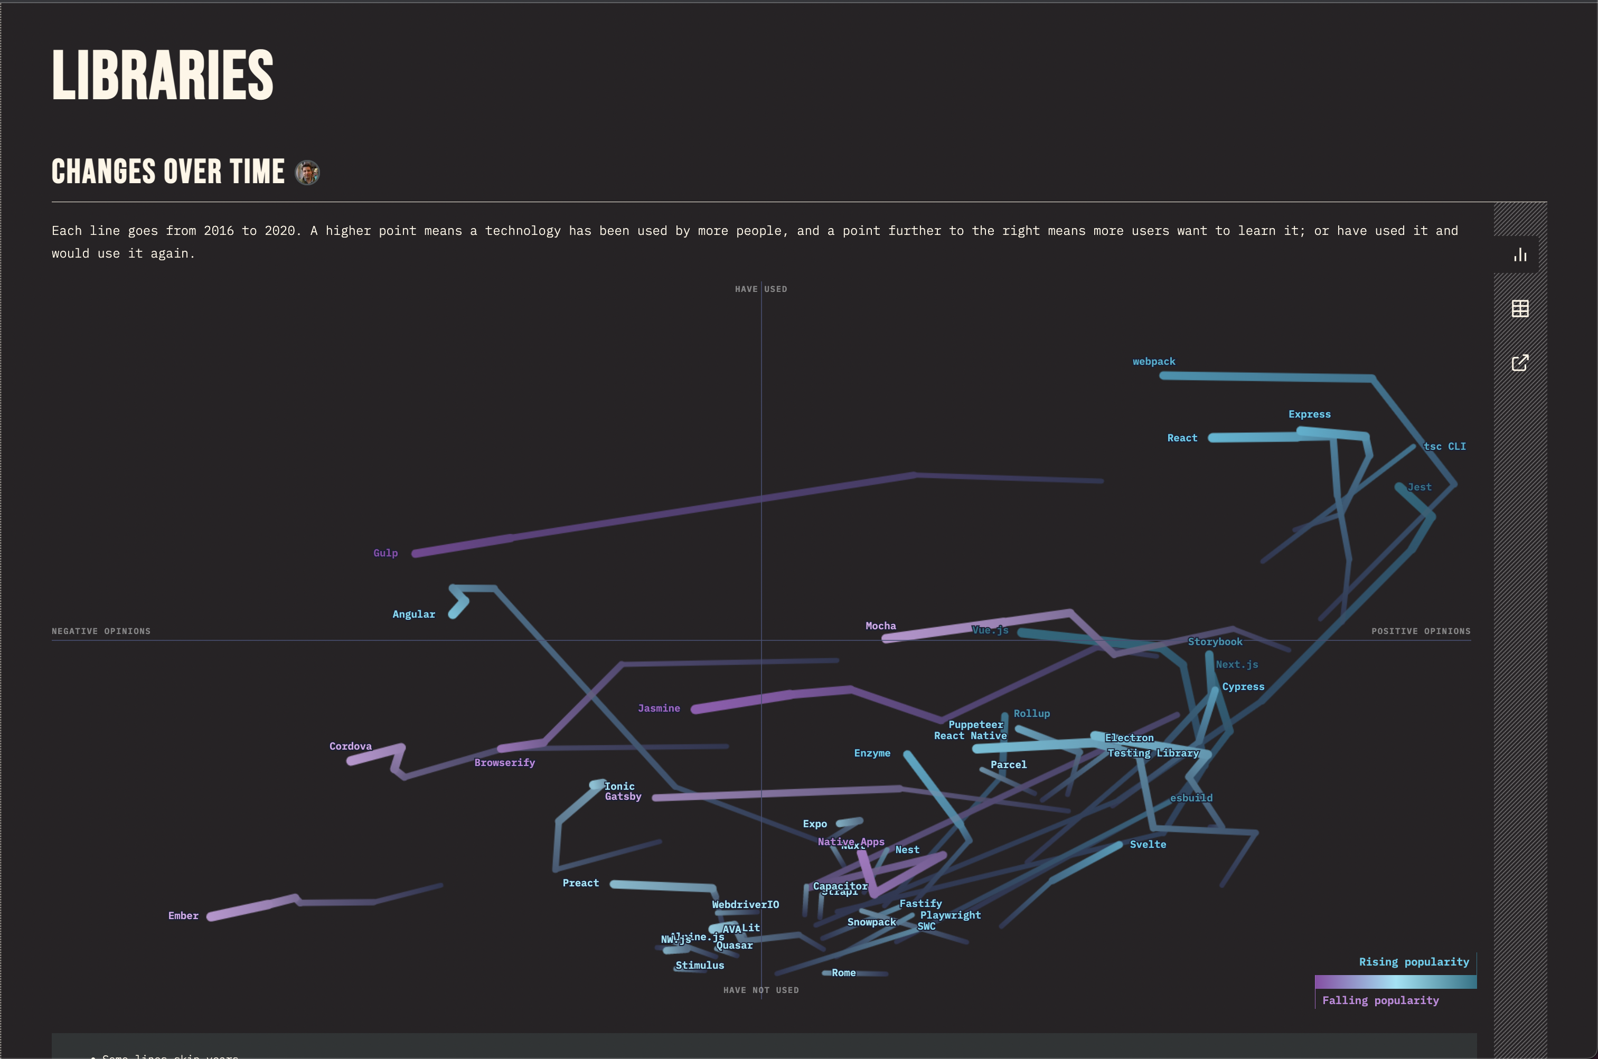The image size is (1598, 1059).
Task: Click the author avatar beside Changes Over Time
Action: click(x=307, y=172)
